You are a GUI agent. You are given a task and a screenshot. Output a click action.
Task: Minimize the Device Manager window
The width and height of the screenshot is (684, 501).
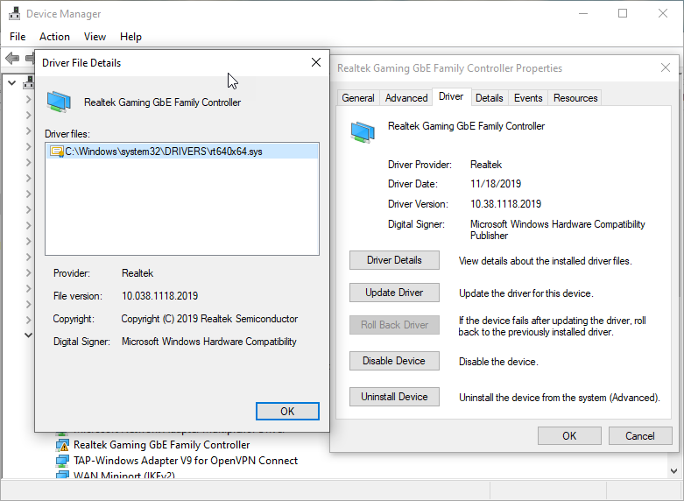coord(583,13)
